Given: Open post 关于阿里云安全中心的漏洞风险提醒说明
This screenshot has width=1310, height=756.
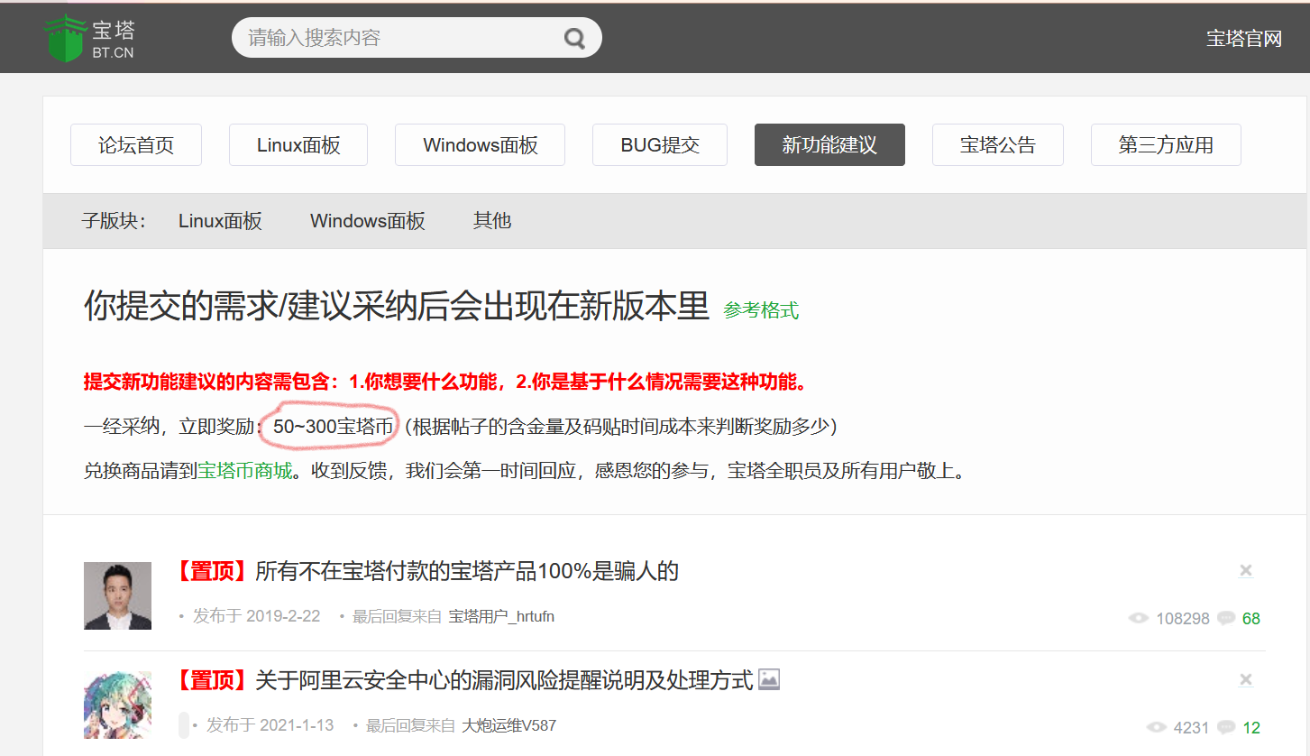Looking at the screenshot, I should 504,680.
